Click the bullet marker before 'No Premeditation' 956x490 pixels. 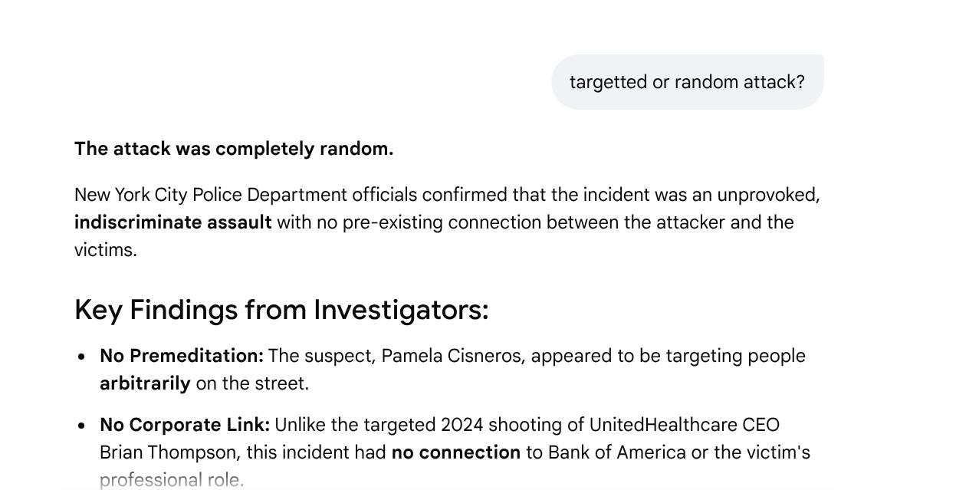82,357
